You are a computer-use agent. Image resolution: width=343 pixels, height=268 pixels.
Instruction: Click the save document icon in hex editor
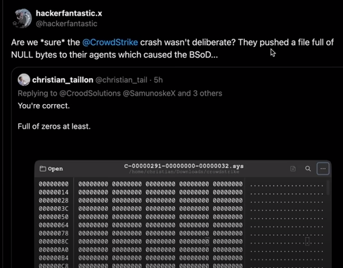(293, 169)
